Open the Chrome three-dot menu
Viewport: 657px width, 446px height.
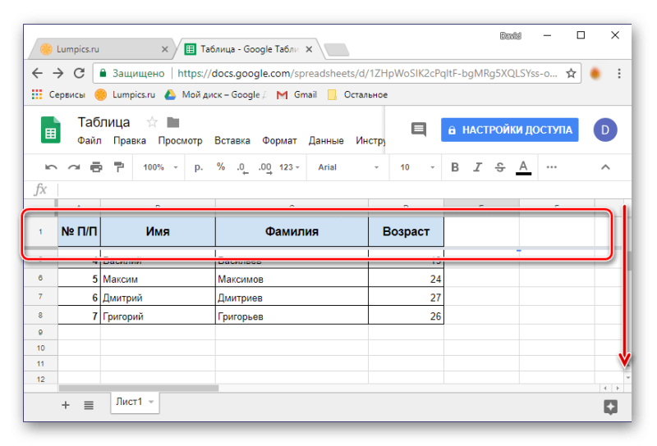click(619, 74)
